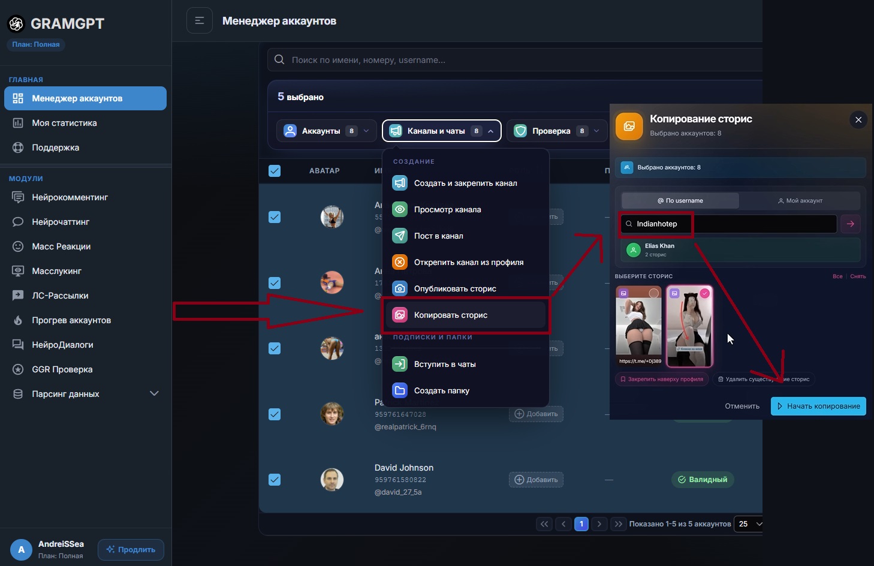874x566 pixels.
Task: Toggle the select-all checkbox in table header
Action: 275,171
